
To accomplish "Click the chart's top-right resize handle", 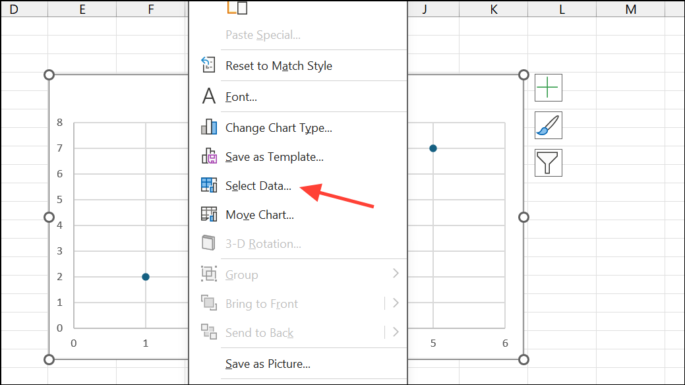I will (x=524, y=75).
